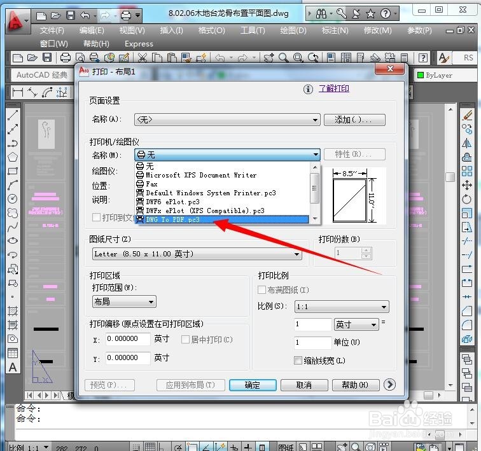This screenshot has height=451, width=481.
Task: Click 确定 to confirm plot
Action: pos(253,385)
